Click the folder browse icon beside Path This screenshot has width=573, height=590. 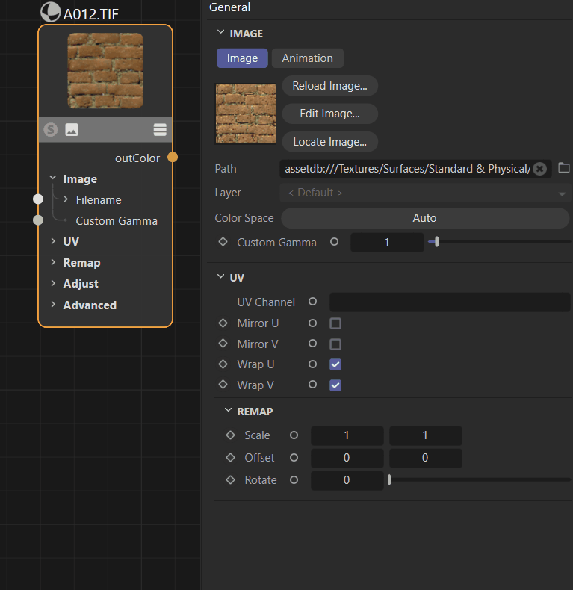coord(564,168)
